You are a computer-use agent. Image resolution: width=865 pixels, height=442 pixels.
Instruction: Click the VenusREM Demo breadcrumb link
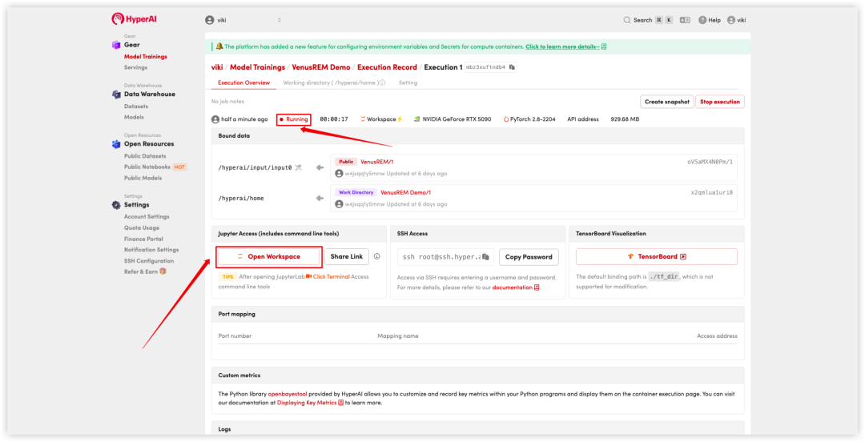pyautogui.click(x=321, y=67)
